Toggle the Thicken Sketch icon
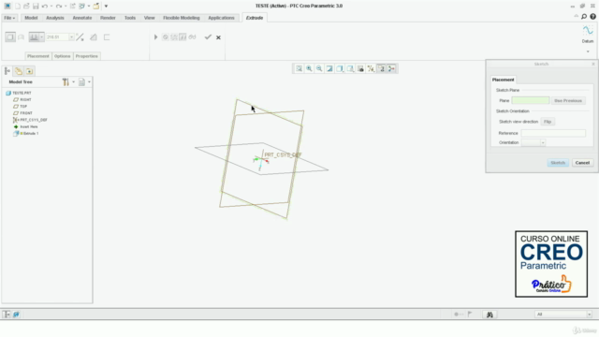This screenshot has height=337, width=599. 107,37
